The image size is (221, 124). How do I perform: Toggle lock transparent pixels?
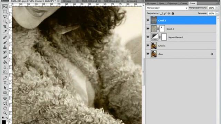[161, 13]
